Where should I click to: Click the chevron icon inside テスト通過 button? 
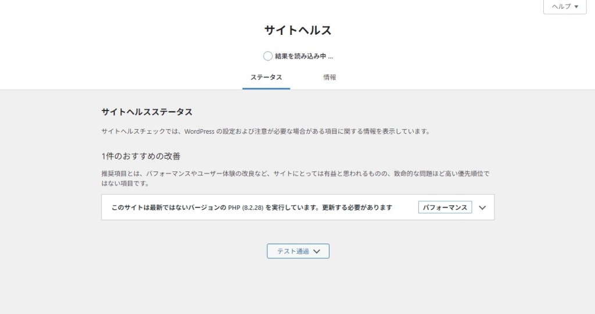[317, 251]
